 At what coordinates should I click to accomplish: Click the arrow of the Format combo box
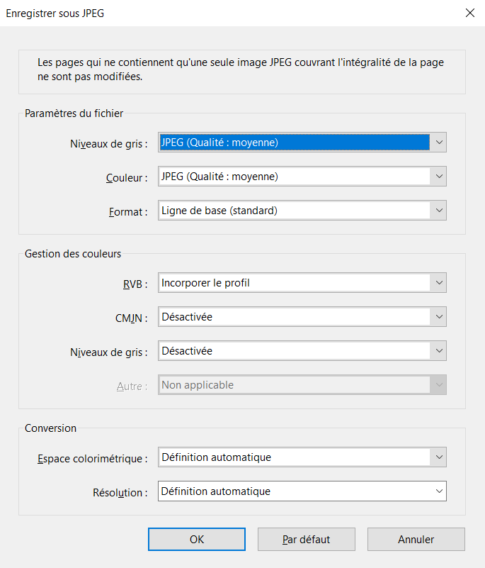coord(439,211)
